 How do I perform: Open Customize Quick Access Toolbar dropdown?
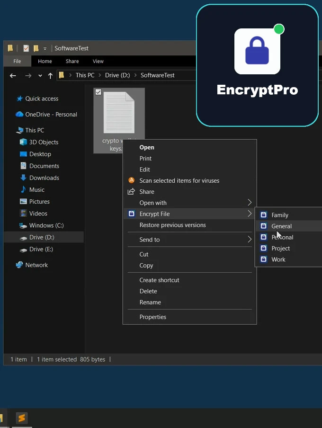pos(45,49)
